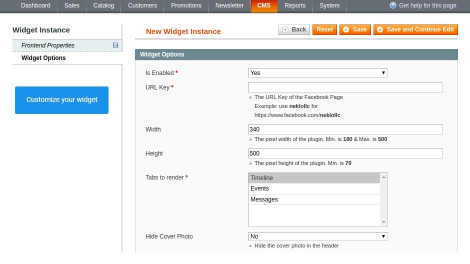Image resolution: width=470 pixels, height=264 pixels.
Task: Click the save icon beside Frontend Properties
Action: point(115,45)
